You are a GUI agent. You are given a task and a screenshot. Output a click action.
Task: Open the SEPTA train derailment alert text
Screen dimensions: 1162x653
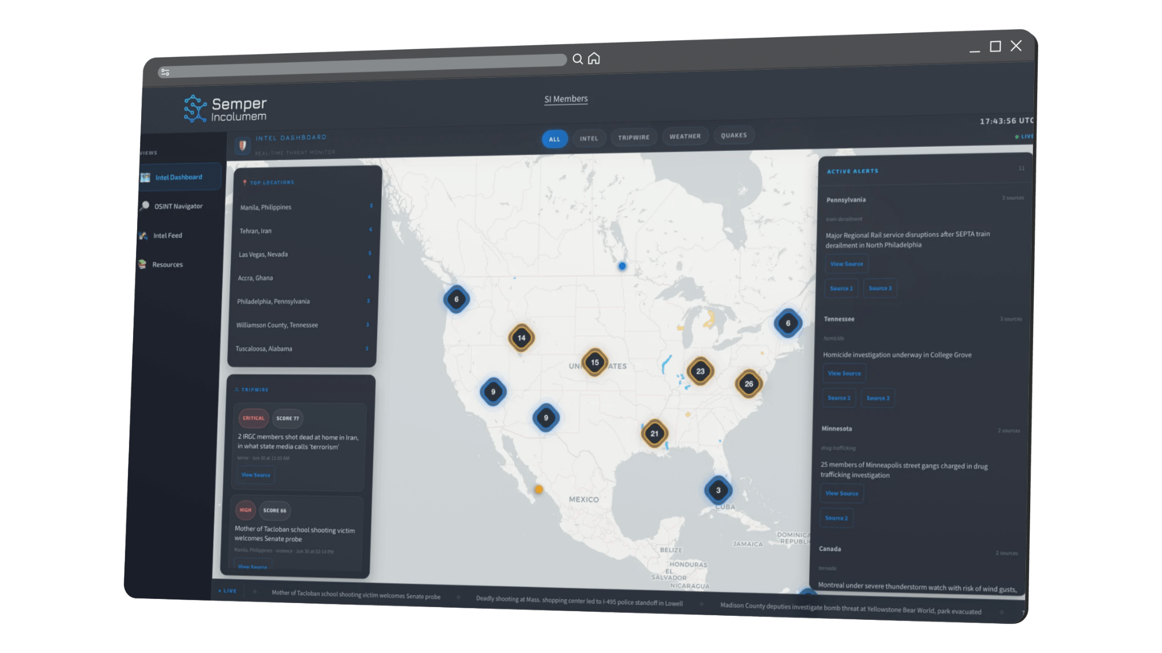click(x=908, y=239)
